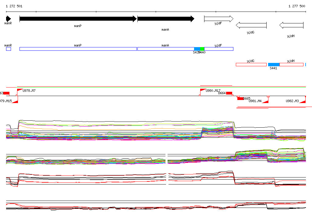
Task: Select the D664 text label
Action: [222, 93]
